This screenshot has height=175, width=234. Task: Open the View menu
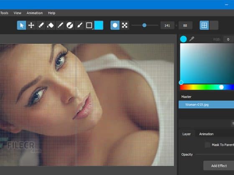click(18, 13)
